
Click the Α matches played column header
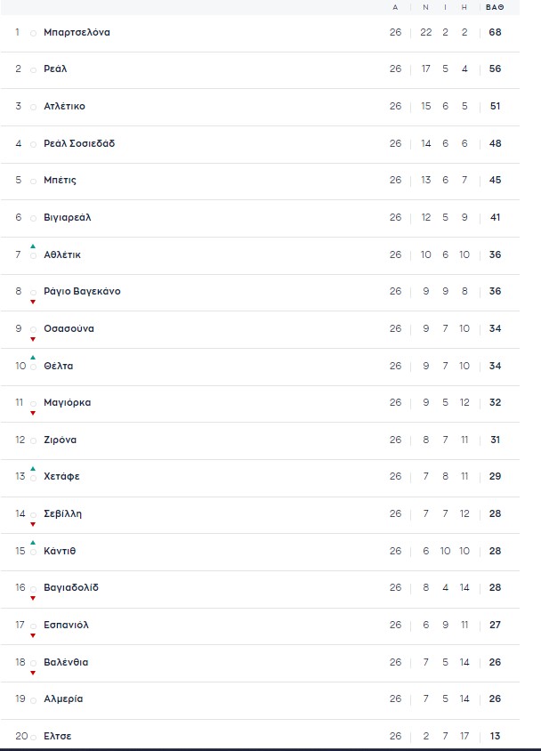[x=395, y=7]
